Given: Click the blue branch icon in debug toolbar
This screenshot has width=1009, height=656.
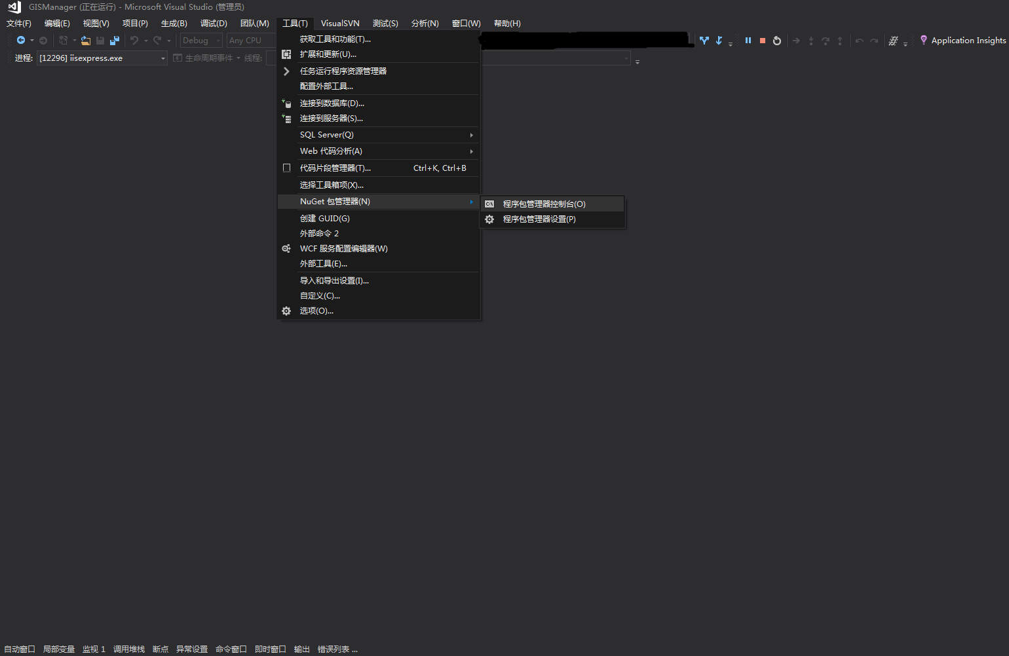Looking at the screenshot, I should 704,41.
